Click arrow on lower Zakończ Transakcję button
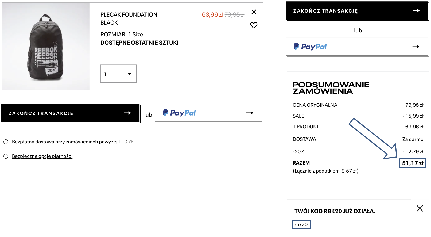Screen dimensions: 431x237 point(127,113)
